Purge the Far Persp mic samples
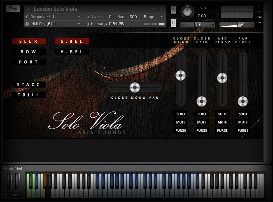 (243, 130)
